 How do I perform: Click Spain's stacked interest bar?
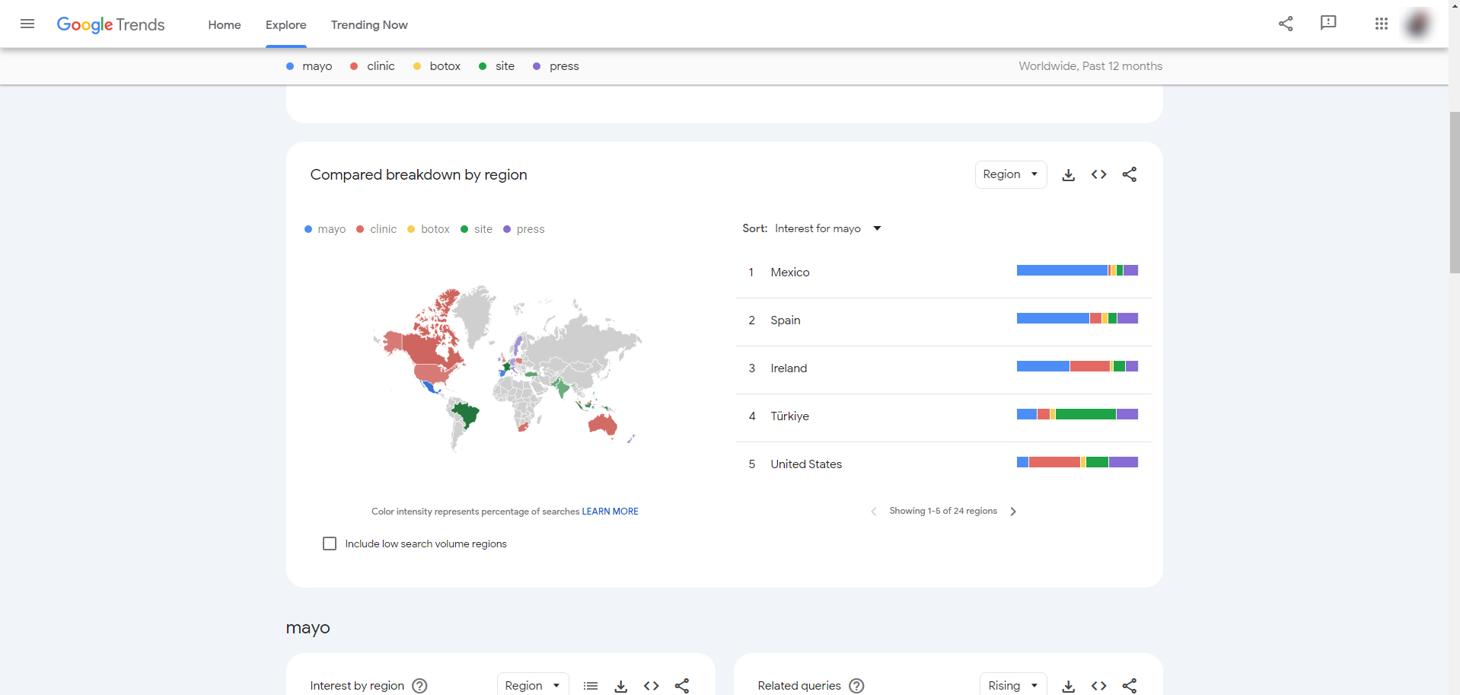pyautogui.click(x=1077, y=318)
